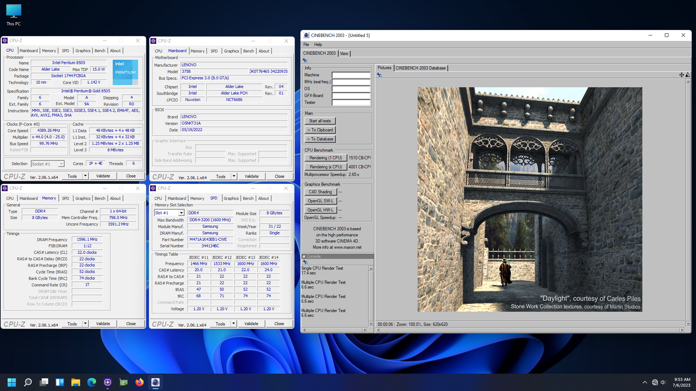Screen dimensions: 696x391
Task: Open the taskbar clock and date
Action: tap(681, 382)
